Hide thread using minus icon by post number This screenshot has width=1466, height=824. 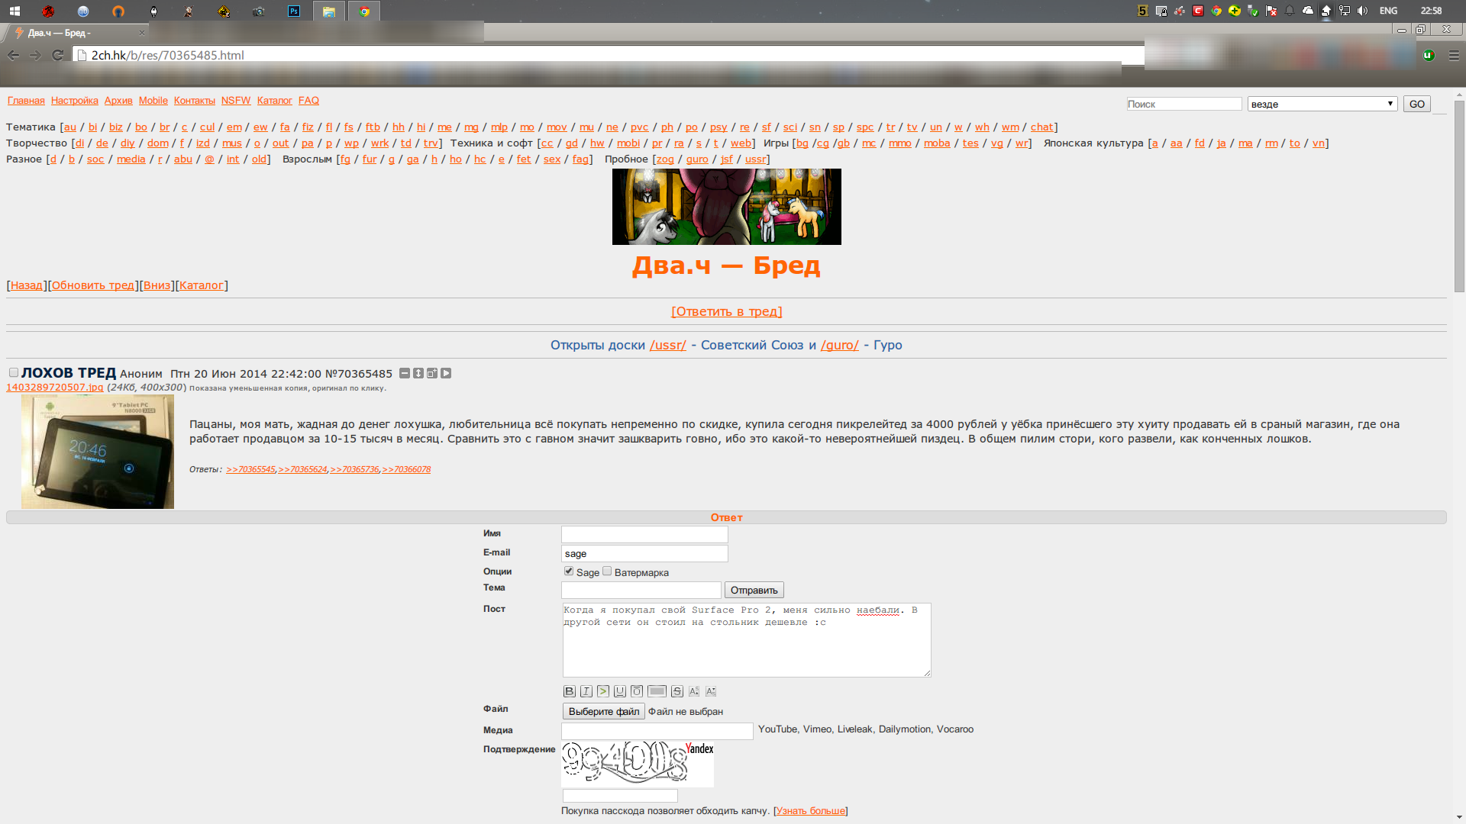click(x=405, y=373)
